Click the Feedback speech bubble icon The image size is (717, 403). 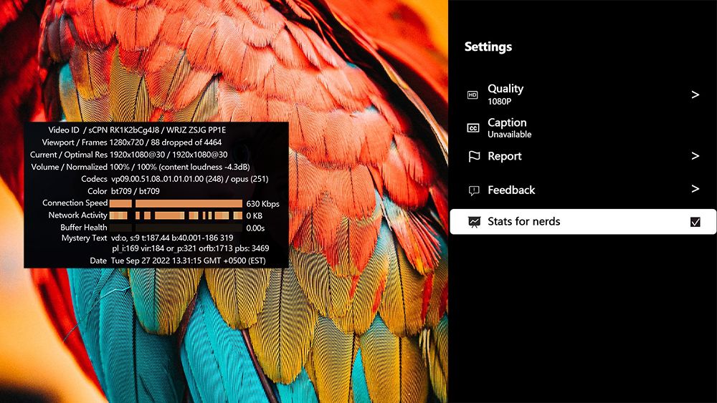click(x=473, y=190)
